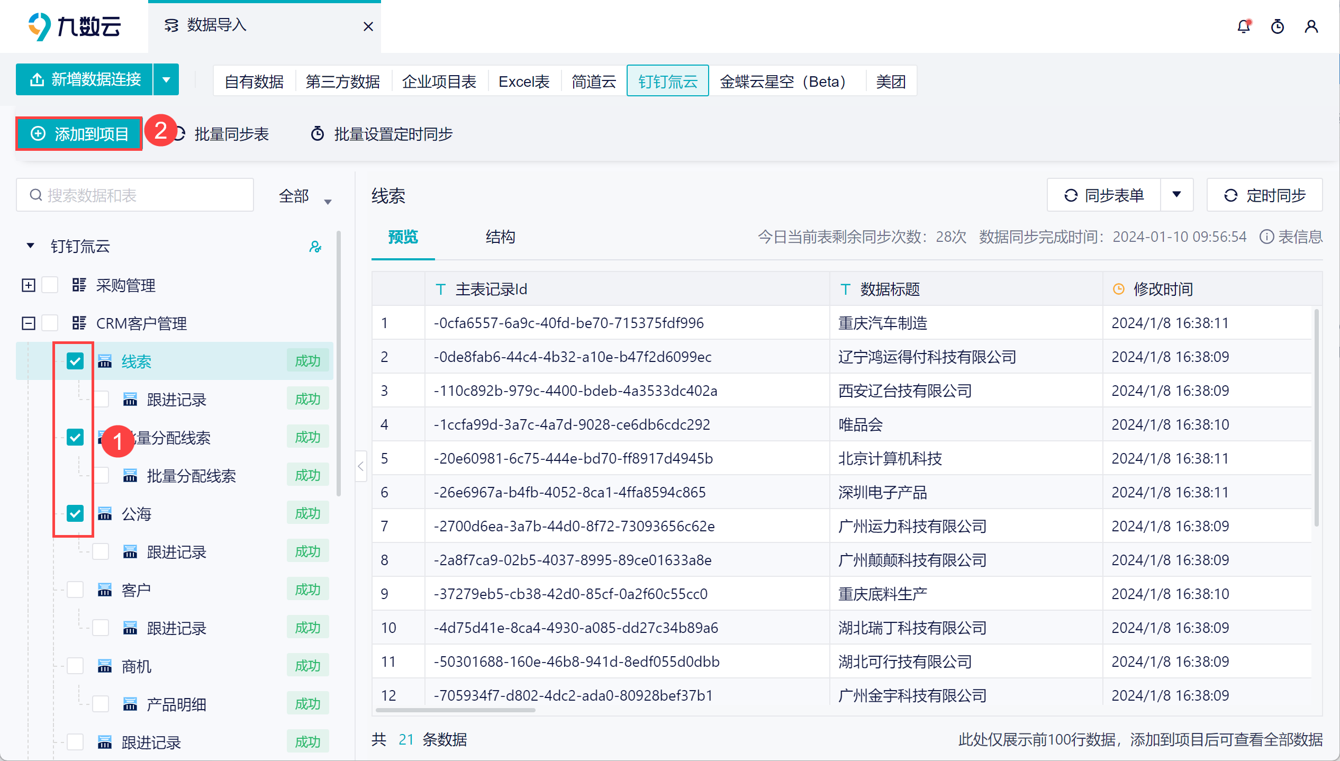Screen dimensions: 1340x761
Task: Switch to the 结构 tab
Action: pyautogui.click(x=500, y=237)
